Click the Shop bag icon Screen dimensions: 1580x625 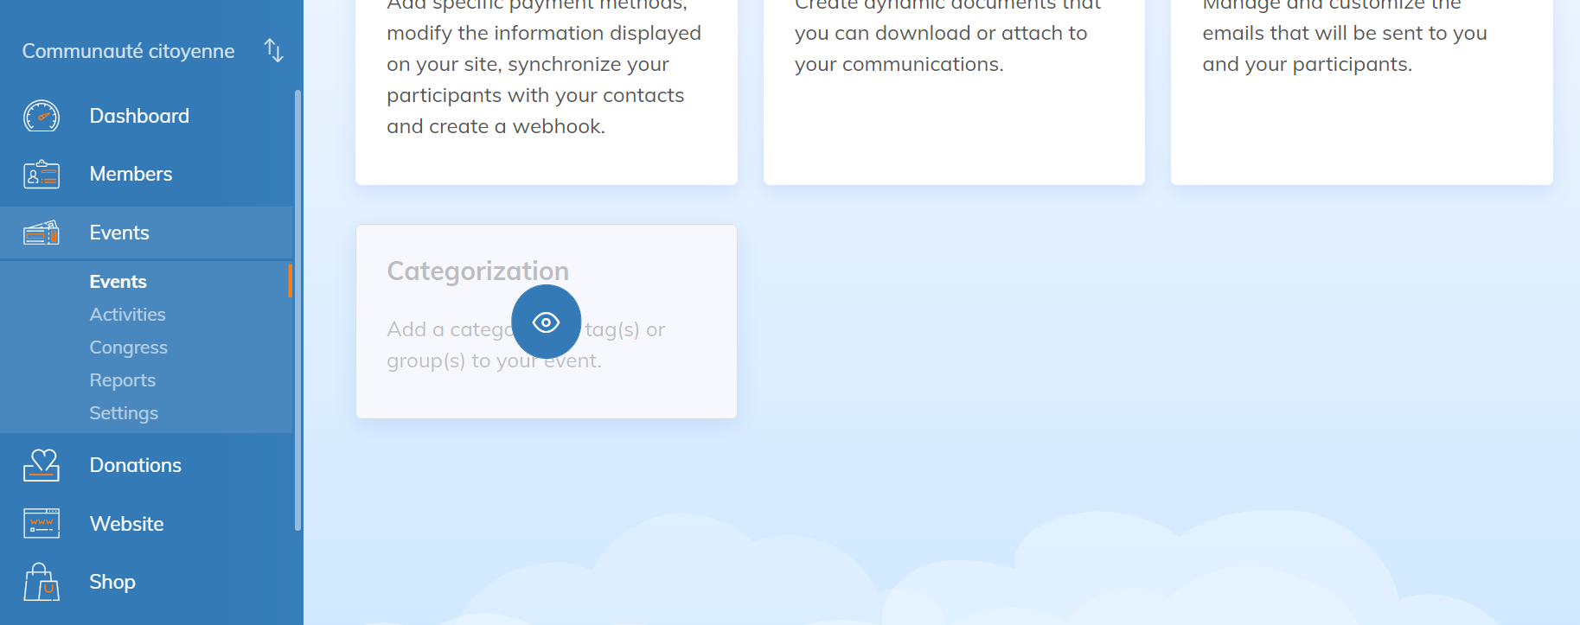point(42,582)
